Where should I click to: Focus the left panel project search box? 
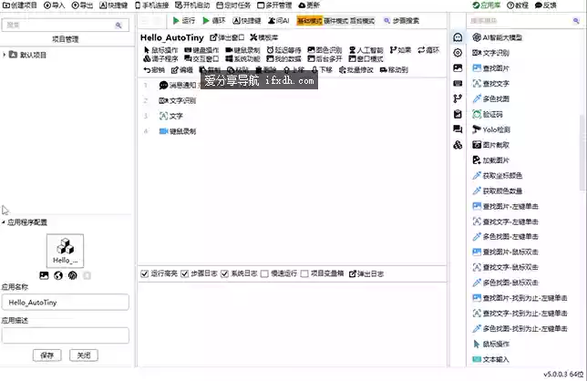click(66, 26)
